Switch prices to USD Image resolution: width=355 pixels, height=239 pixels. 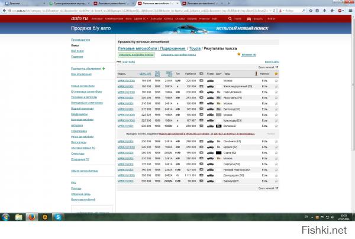(125, 62)
